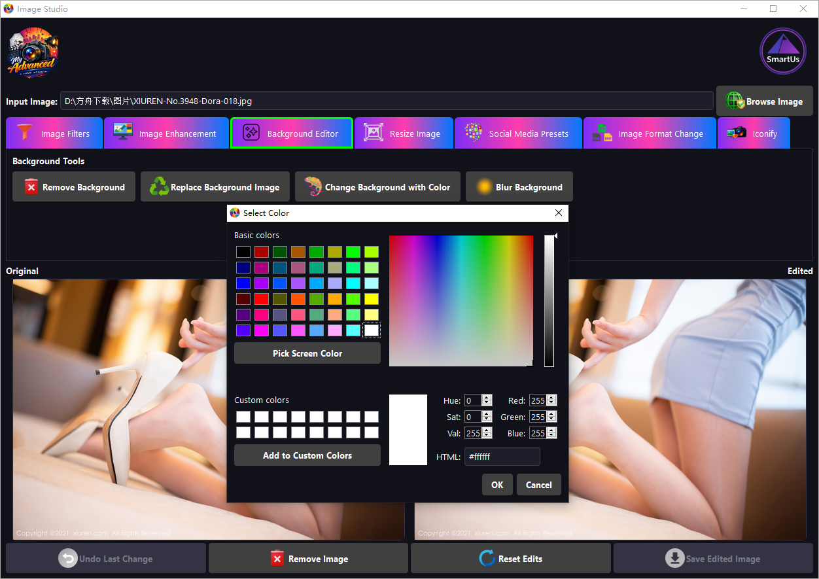Click Cancel in Select Color dialog

pyautogui.click(x=539, y=485)
